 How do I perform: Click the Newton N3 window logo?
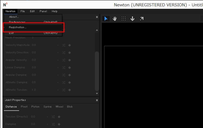click(5, 5)
